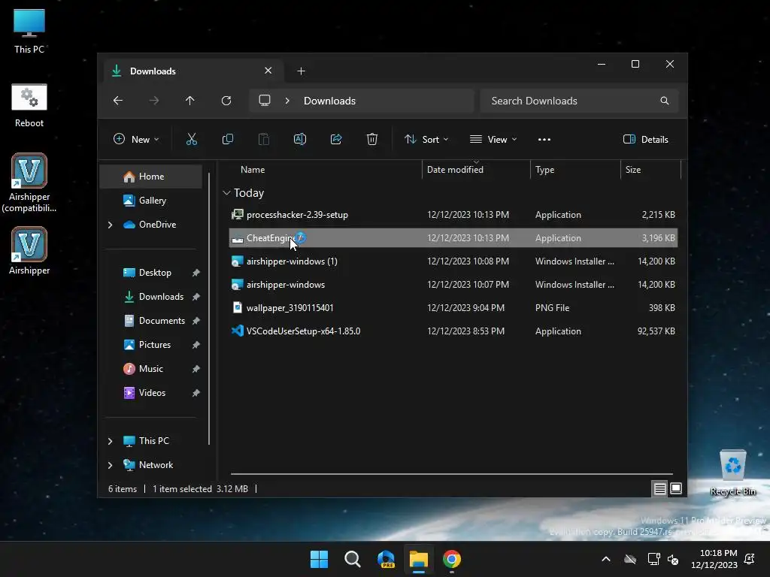Switch to details list view icon in status bar
This screenshot has width=770, height=577.
[659, 488]
